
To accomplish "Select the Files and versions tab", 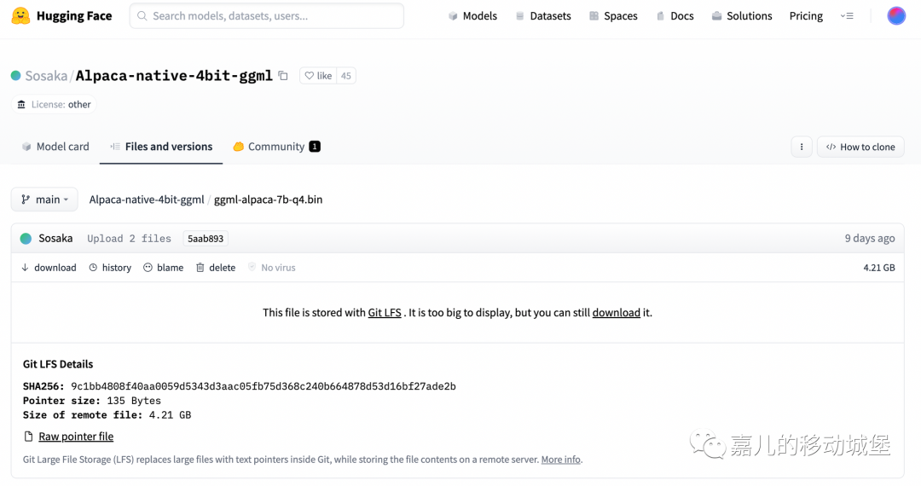I will [x=161, y=147].
